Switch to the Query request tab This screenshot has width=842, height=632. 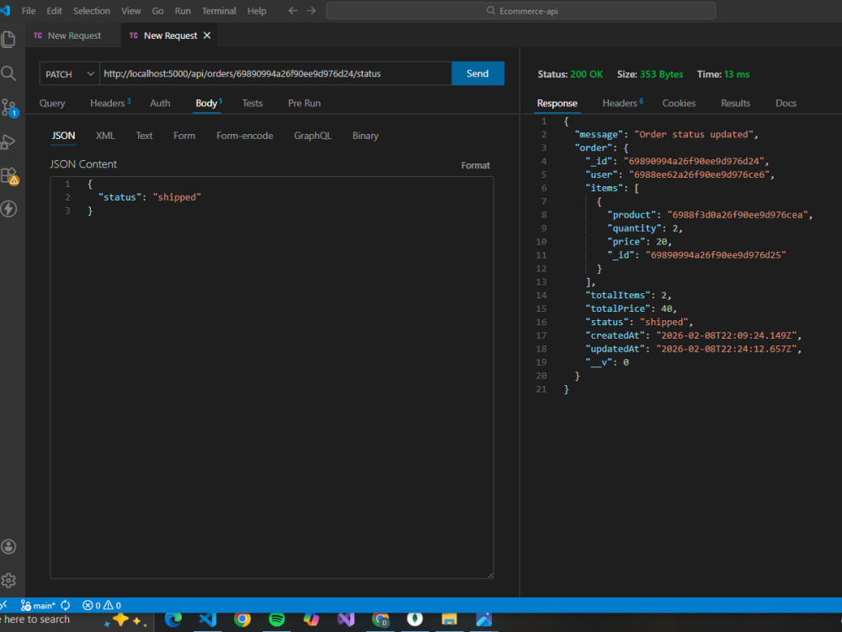coord(52,103)
